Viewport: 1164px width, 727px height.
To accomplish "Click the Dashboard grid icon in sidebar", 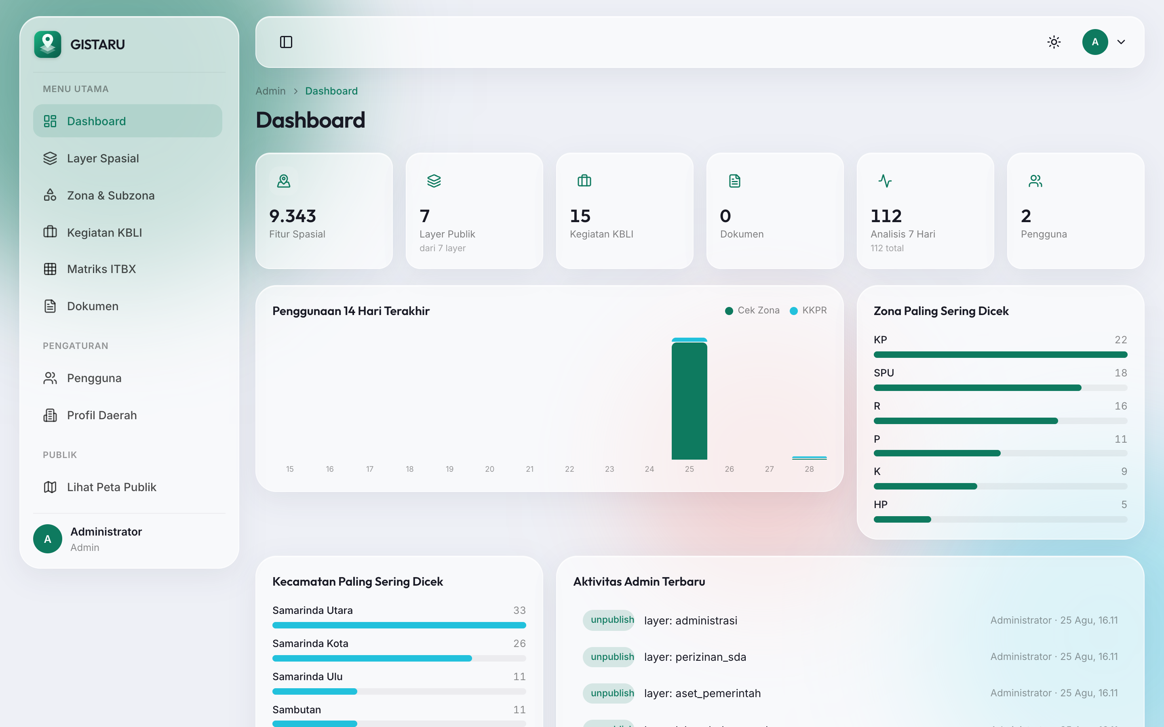I will tap(50, 121).
